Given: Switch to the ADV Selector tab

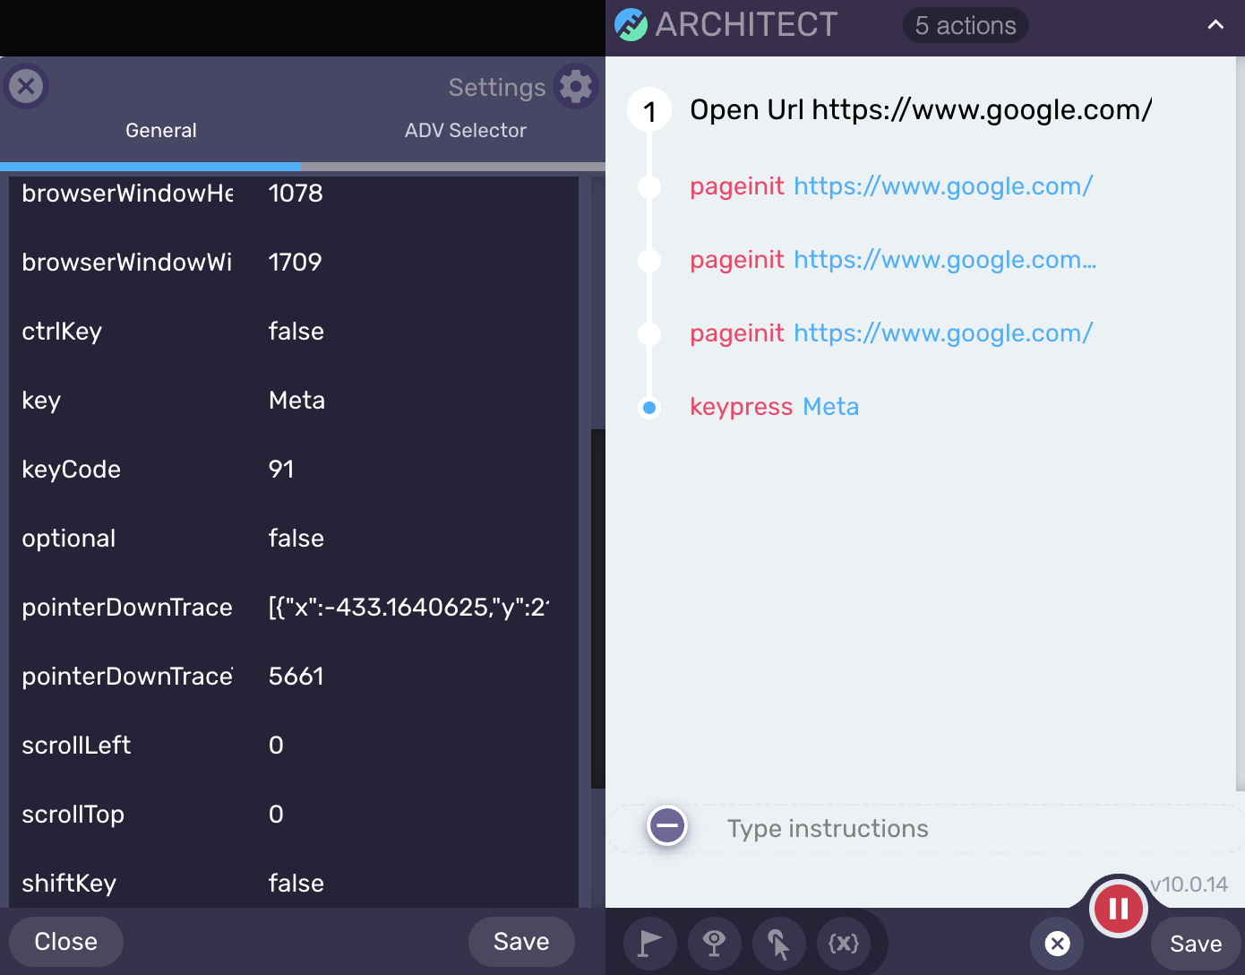Looking at the screenshot, I should pos(465,130).
